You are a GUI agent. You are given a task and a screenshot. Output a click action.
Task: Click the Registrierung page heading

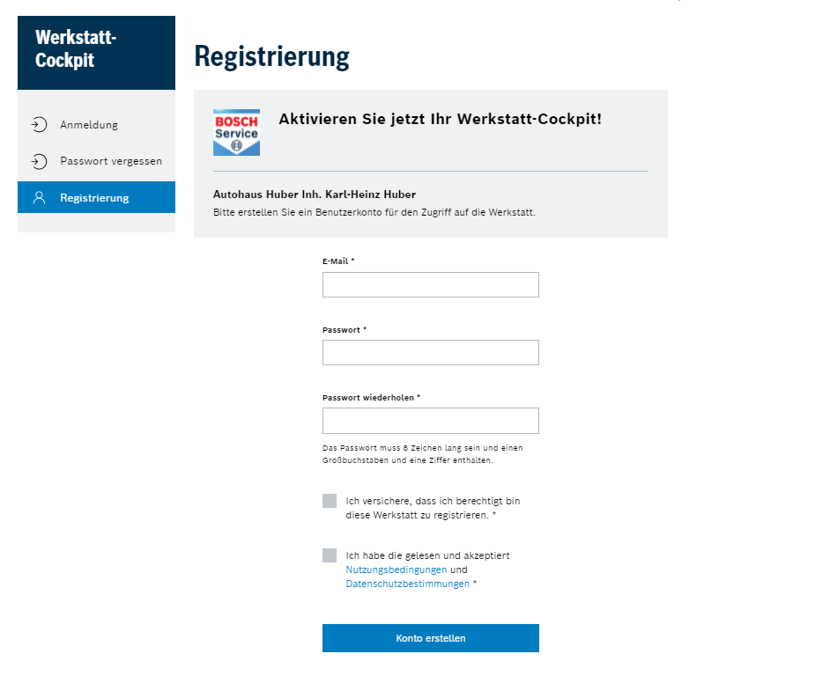tap(271, 56)
